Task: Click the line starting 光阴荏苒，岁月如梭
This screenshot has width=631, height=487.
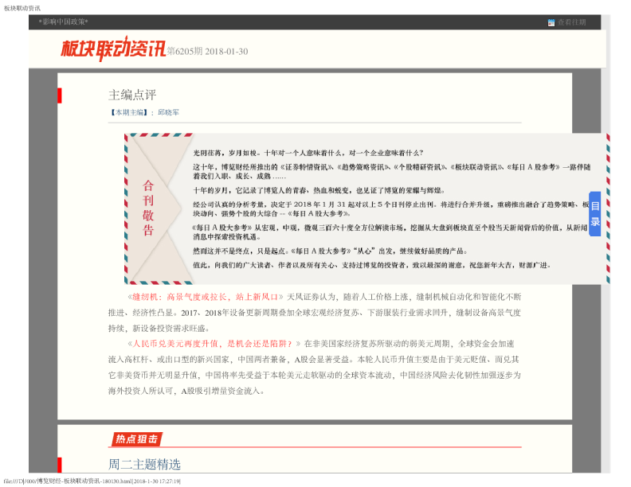Action: tap(308, 153)
